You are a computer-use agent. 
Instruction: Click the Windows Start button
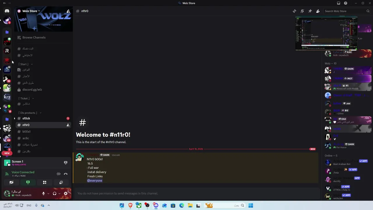[251, 205]
